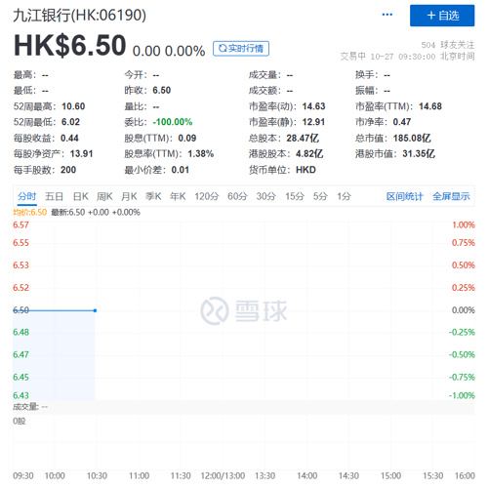The image size is (488, 488).
Task: Click the 每手股数 value 200
Action: point(68,170)
